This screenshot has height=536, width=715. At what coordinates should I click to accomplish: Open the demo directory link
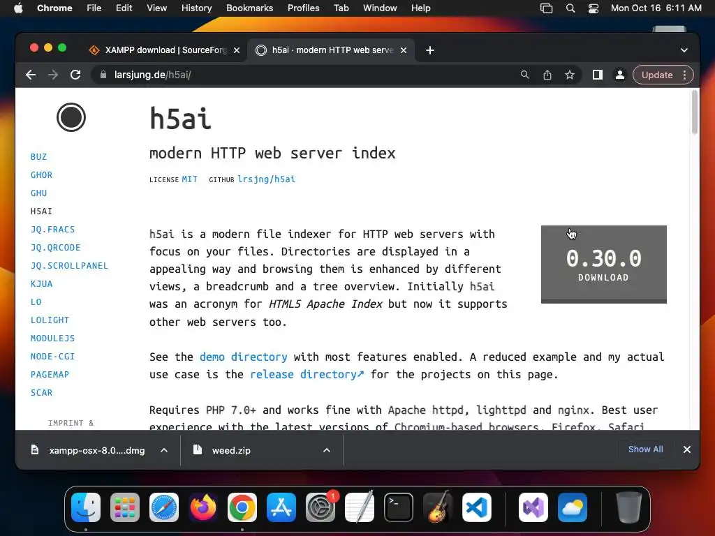(244, 357)
